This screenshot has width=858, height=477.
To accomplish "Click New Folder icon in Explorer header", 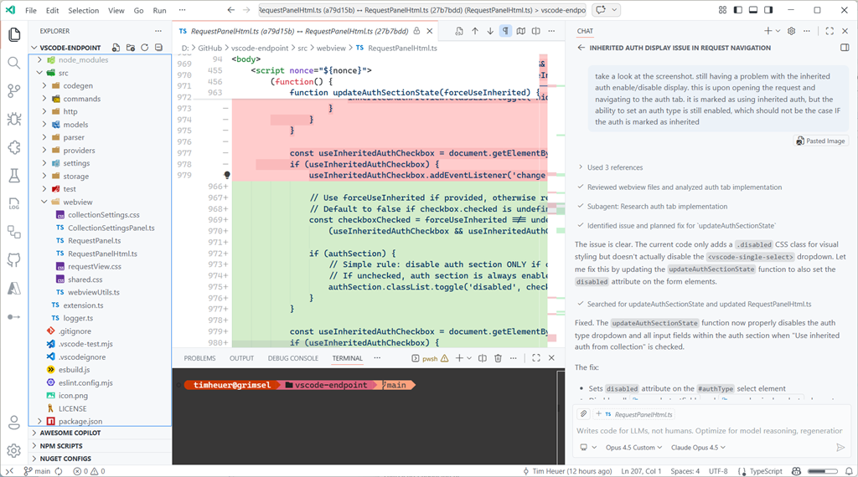I will click(x=130, y=48).
